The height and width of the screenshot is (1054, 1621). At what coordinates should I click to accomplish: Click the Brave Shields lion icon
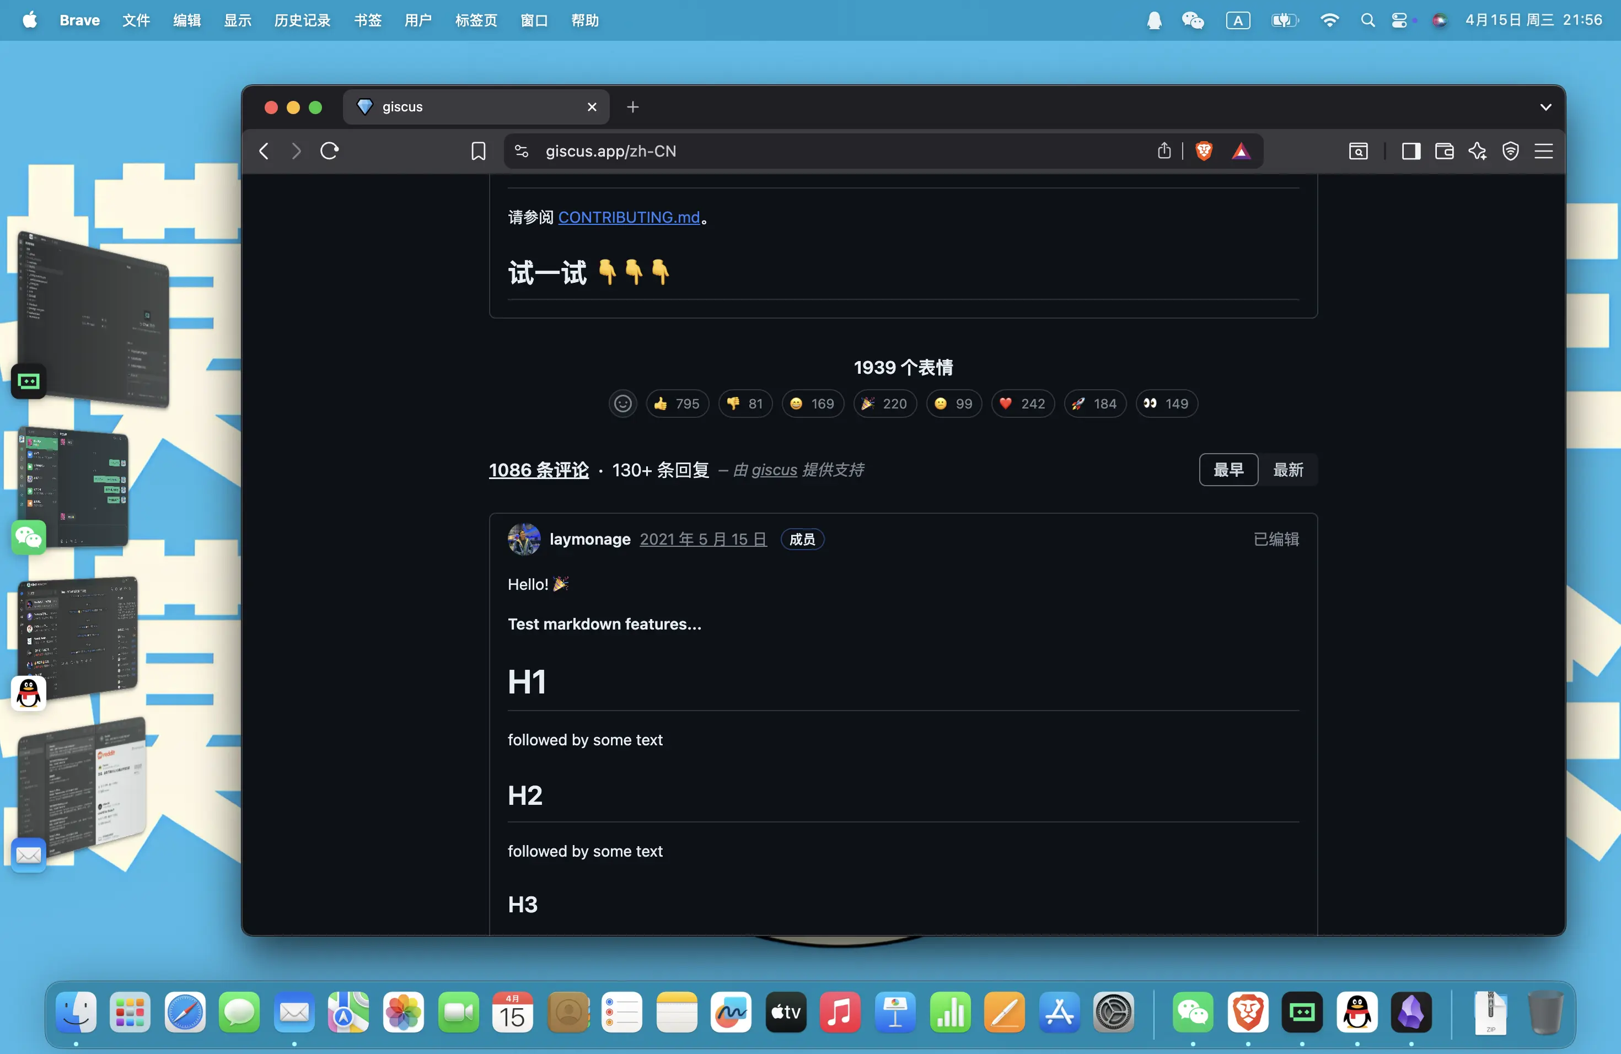[1204, 150]
